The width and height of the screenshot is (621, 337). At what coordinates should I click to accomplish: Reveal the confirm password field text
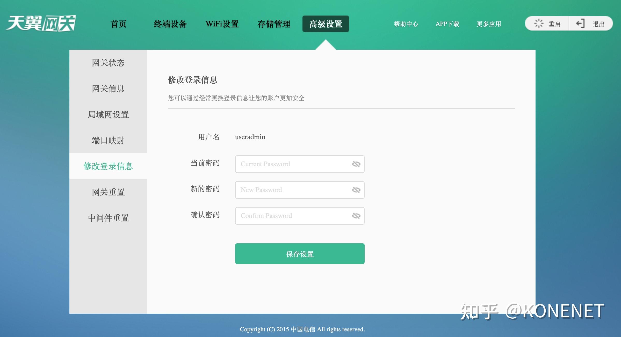(356, 216)
